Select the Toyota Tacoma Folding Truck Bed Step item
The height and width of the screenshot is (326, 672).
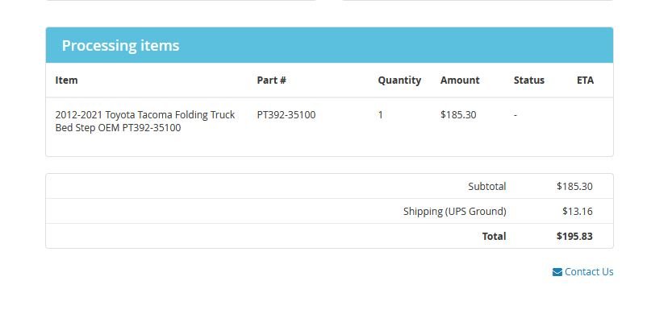point(145,121)
